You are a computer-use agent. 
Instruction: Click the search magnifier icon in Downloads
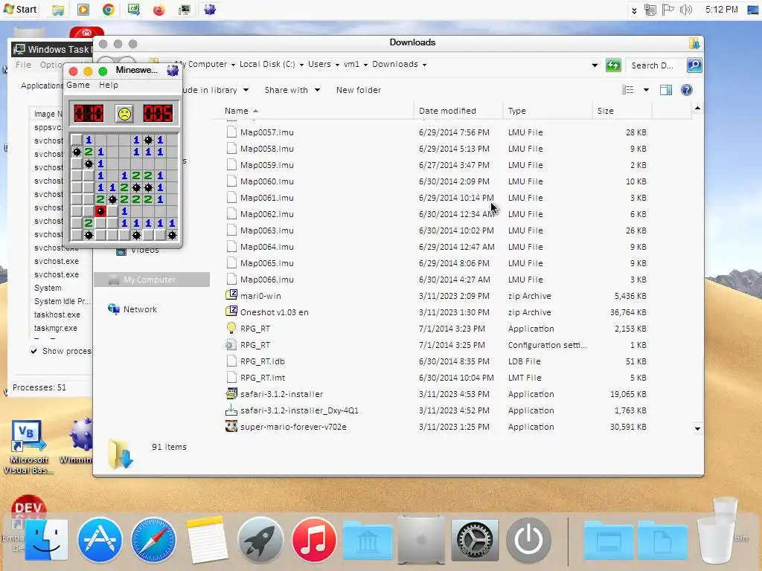coord(694,65)
